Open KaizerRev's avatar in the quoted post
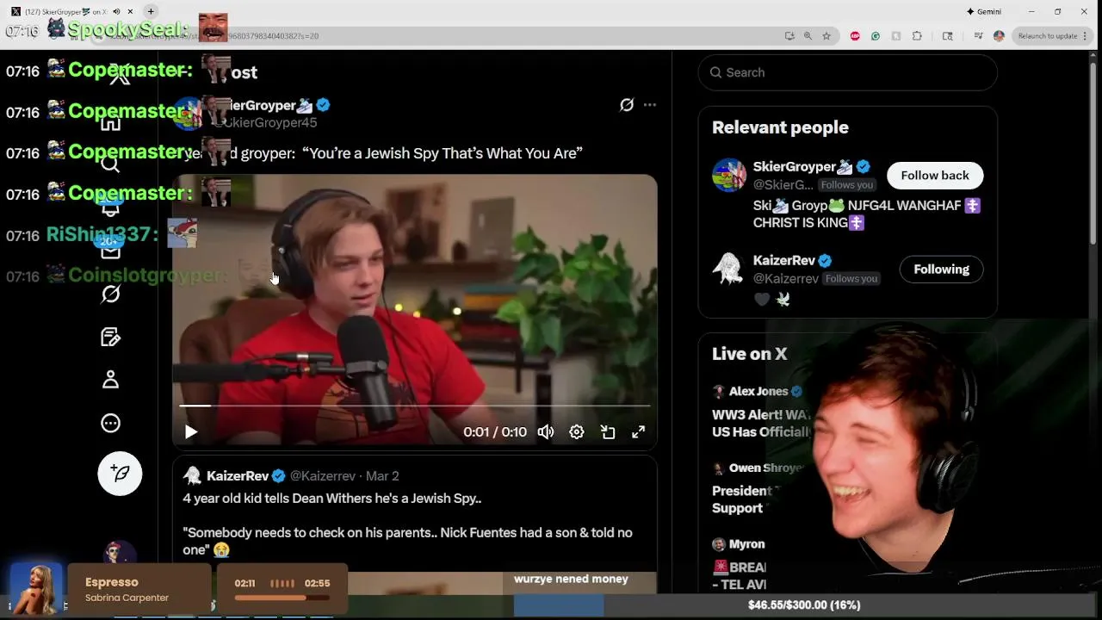The image size is (1102, 620). 192,475
